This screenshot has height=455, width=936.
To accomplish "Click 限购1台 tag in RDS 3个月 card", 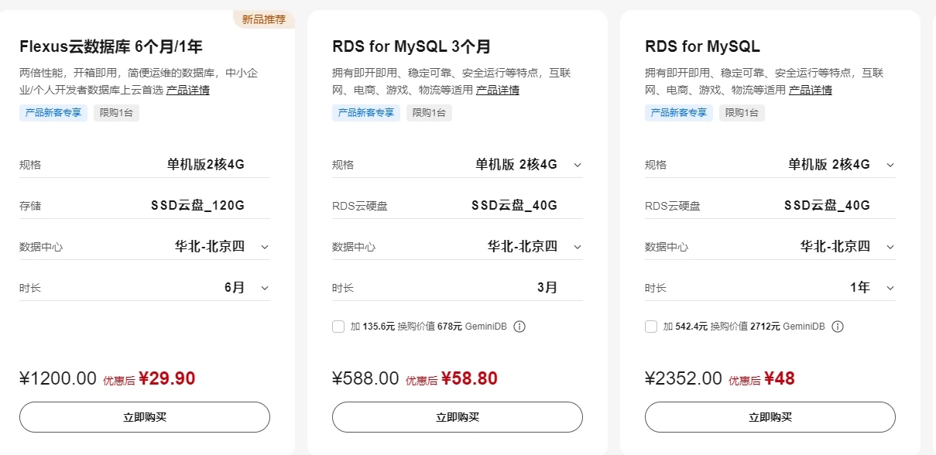I will 429,113.
